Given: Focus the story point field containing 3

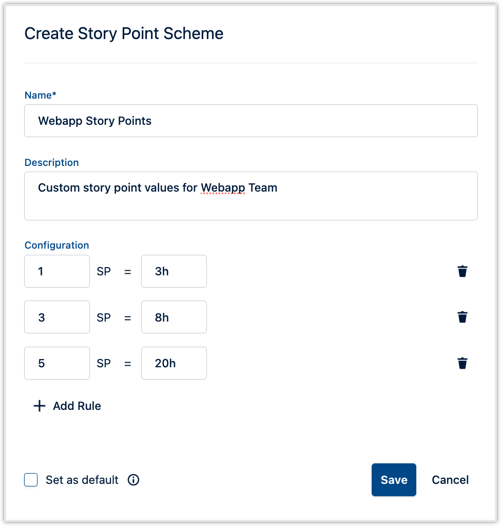Looking at the screenshot, I should [x=57, y=317].
